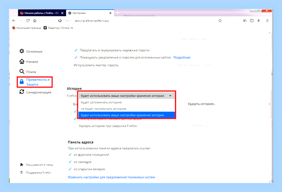The height and width of the screenshot is (192, 282).
Task: Toggle 'Показывать уведомления о паролях' checkbox
Action: click(76, 58)
